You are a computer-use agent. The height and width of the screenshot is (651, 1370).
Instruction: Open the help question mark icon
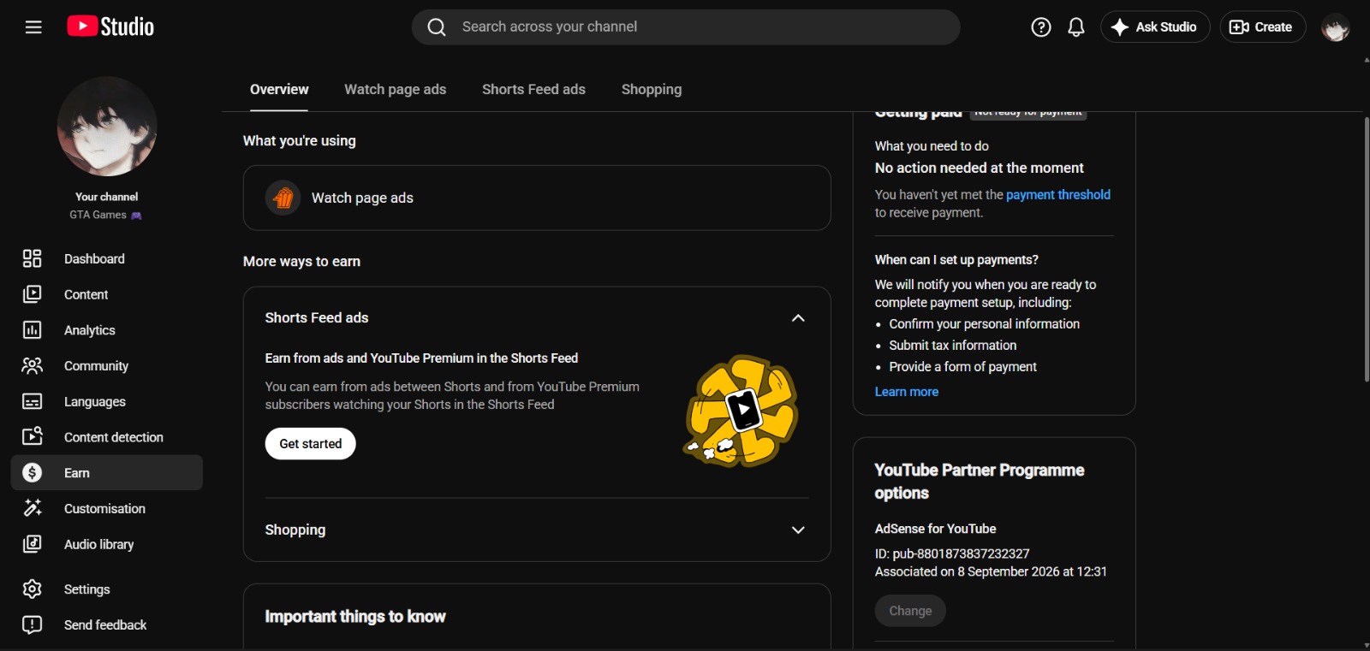[x=1041, y=27]
